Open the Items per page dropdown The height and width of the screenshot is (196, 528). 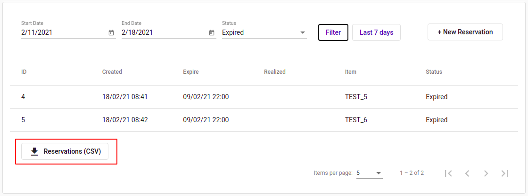[x=370, y=173]
